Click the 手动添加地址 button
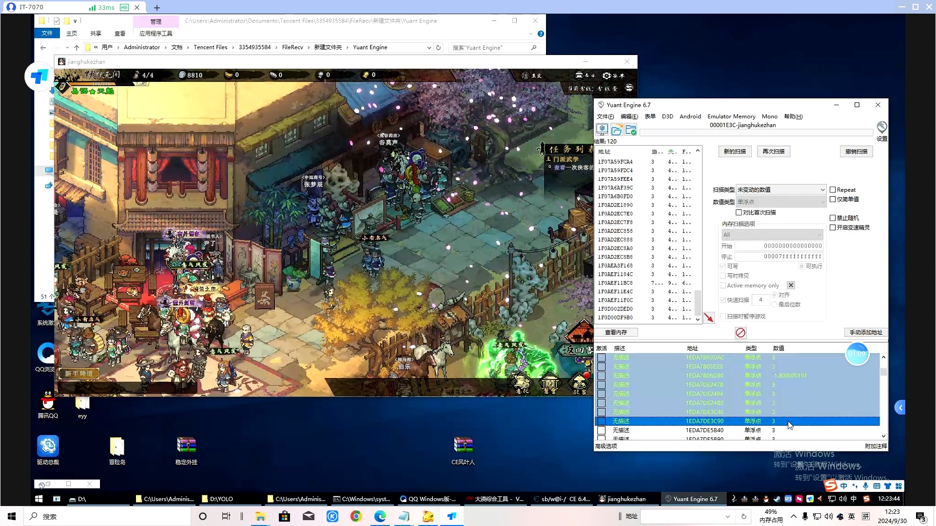This screenshot has width=936, height=526. (865, 332)
